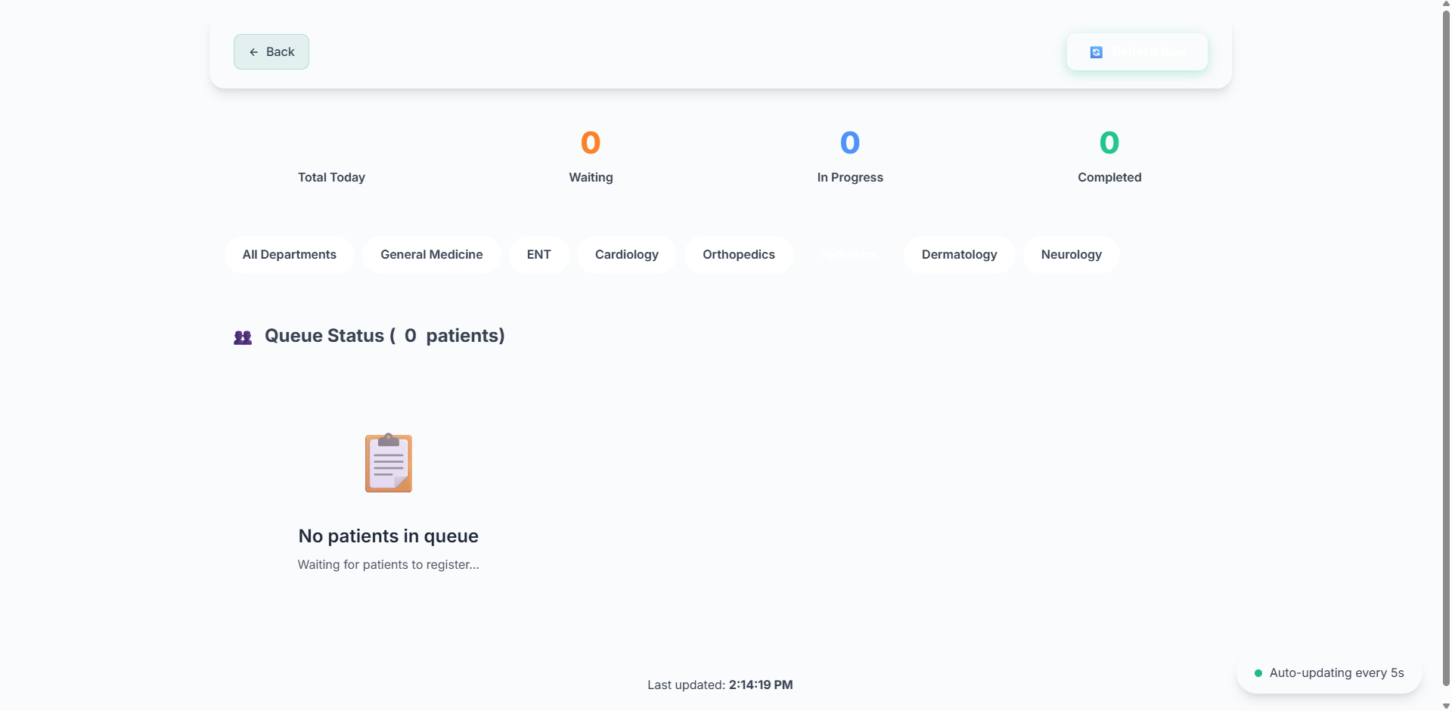Click the green auto-updating status dot

click(1258, 673)
